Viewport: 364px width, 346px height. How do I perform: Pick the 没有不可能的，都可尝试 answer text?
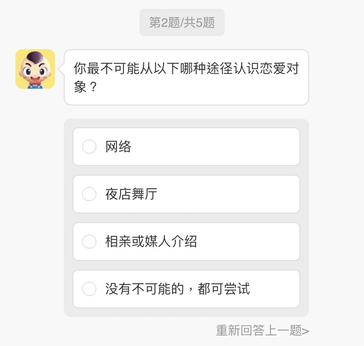(177, 289)
